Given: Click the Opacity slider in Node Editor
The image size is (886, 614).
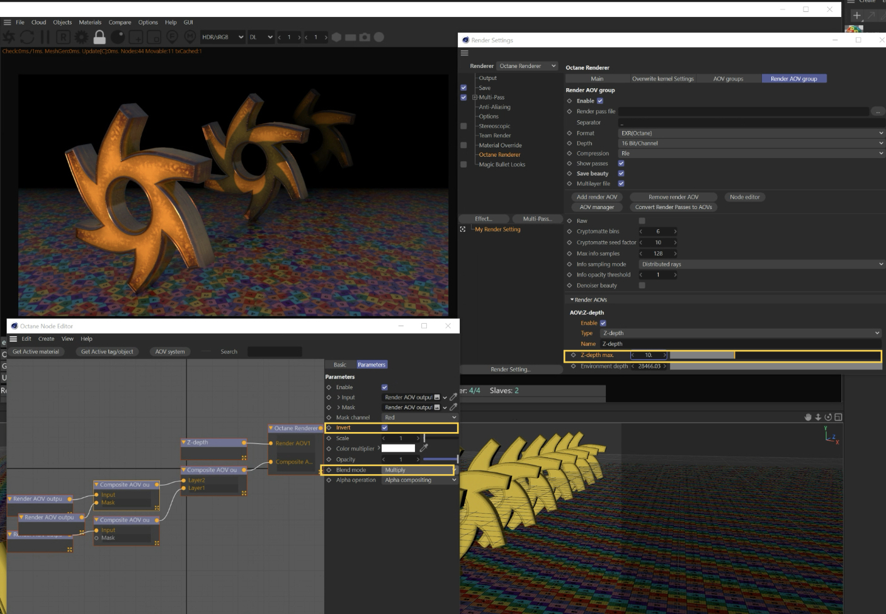Looking at the screenshot, I should click(440, 459).
